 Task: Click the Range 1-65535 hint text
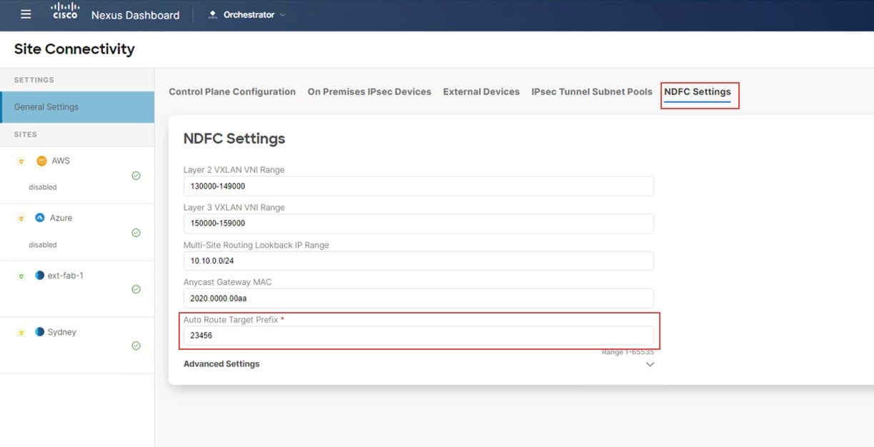pyautogui.click(x=628, y=352)
